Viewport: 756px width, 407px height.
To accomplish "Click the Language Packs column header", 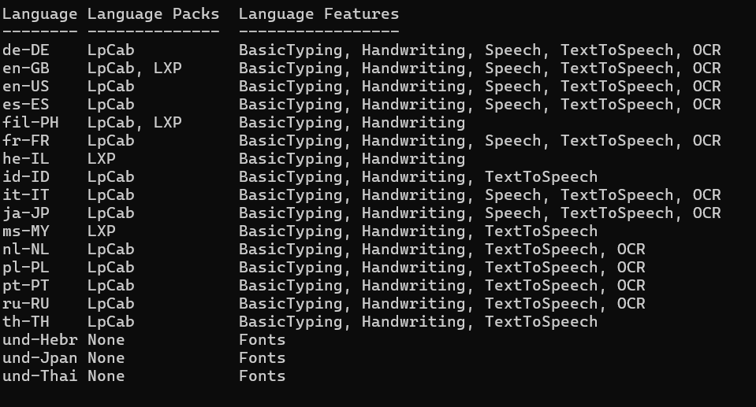I will pyautogui.click(x=153, y=14).
